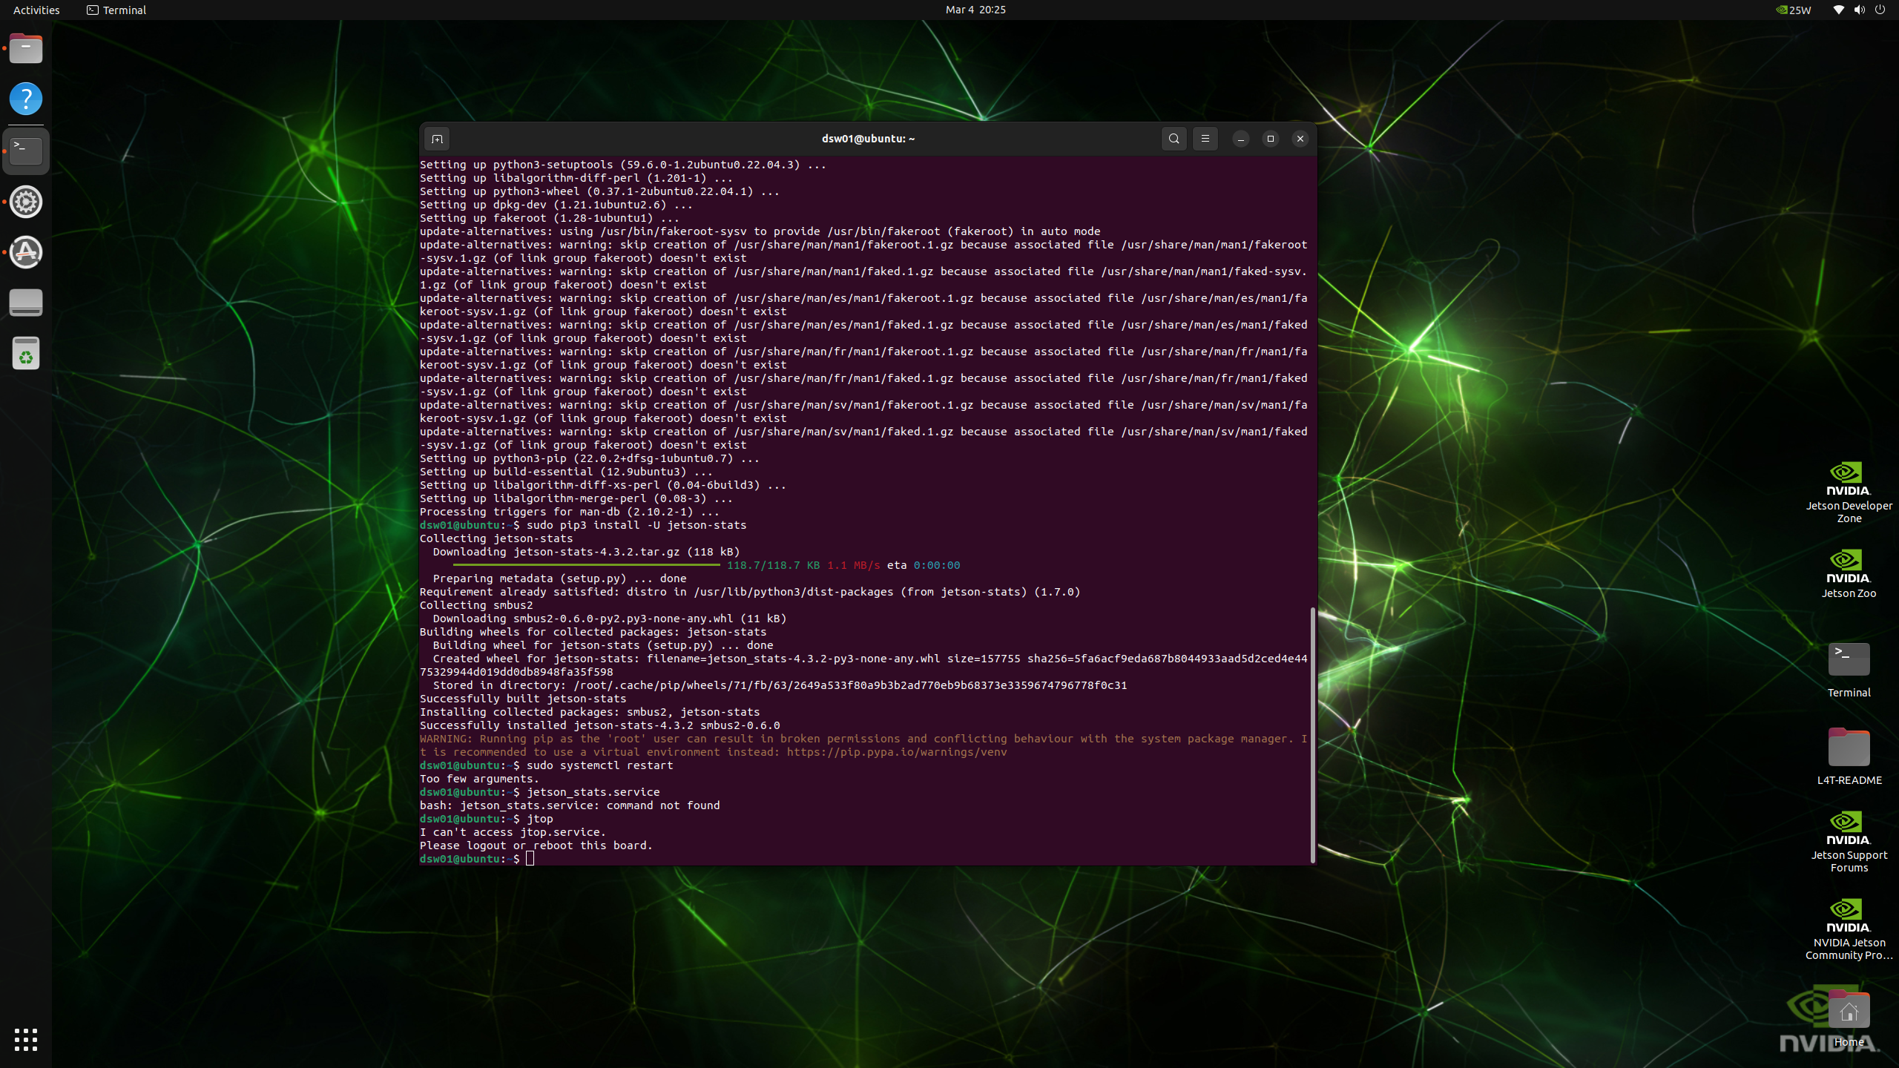Open NVIDIA 25W power mode indicator
Viewport: 1899px width, 1068px height.
point(1794,10)
